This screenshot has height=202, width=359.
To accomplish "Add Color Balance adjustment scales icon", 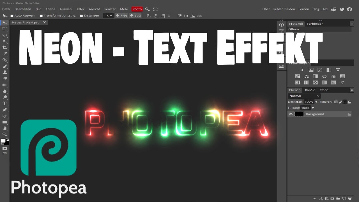I will pyautogui.click(x=307, y=76).
